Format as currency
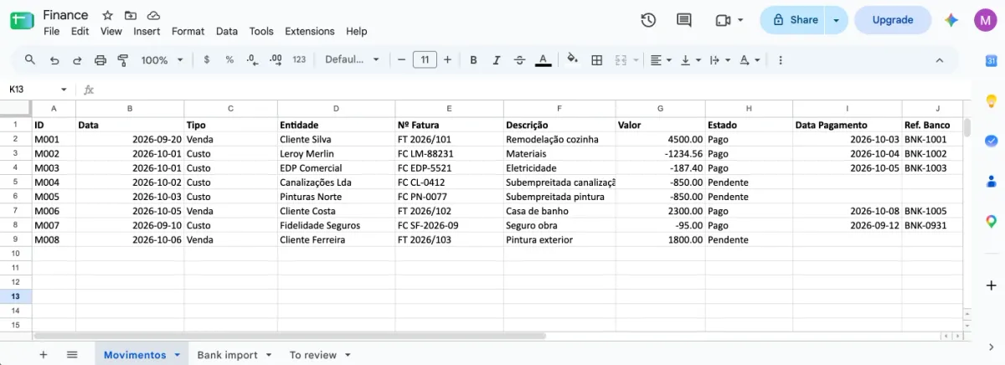 207,60
